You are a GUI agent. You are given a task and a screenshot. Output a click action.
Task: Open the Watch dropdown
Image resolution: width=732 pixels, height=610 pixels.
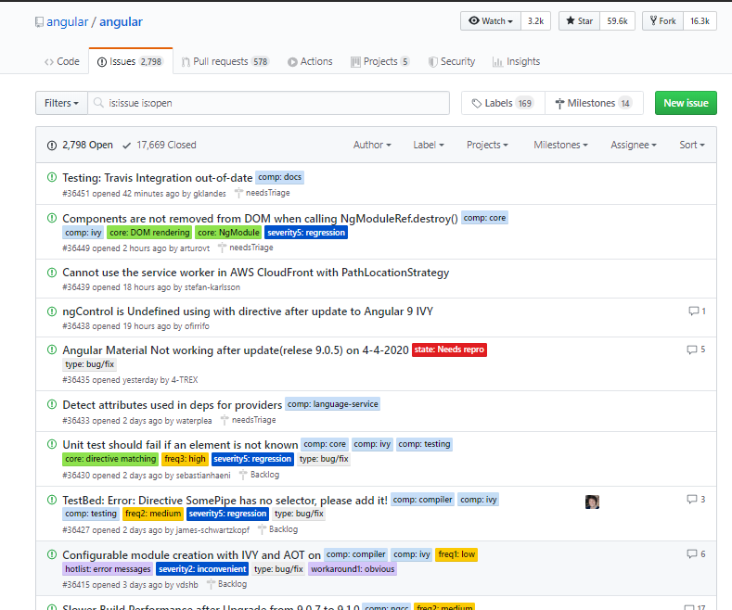click(x=491, y=21)
